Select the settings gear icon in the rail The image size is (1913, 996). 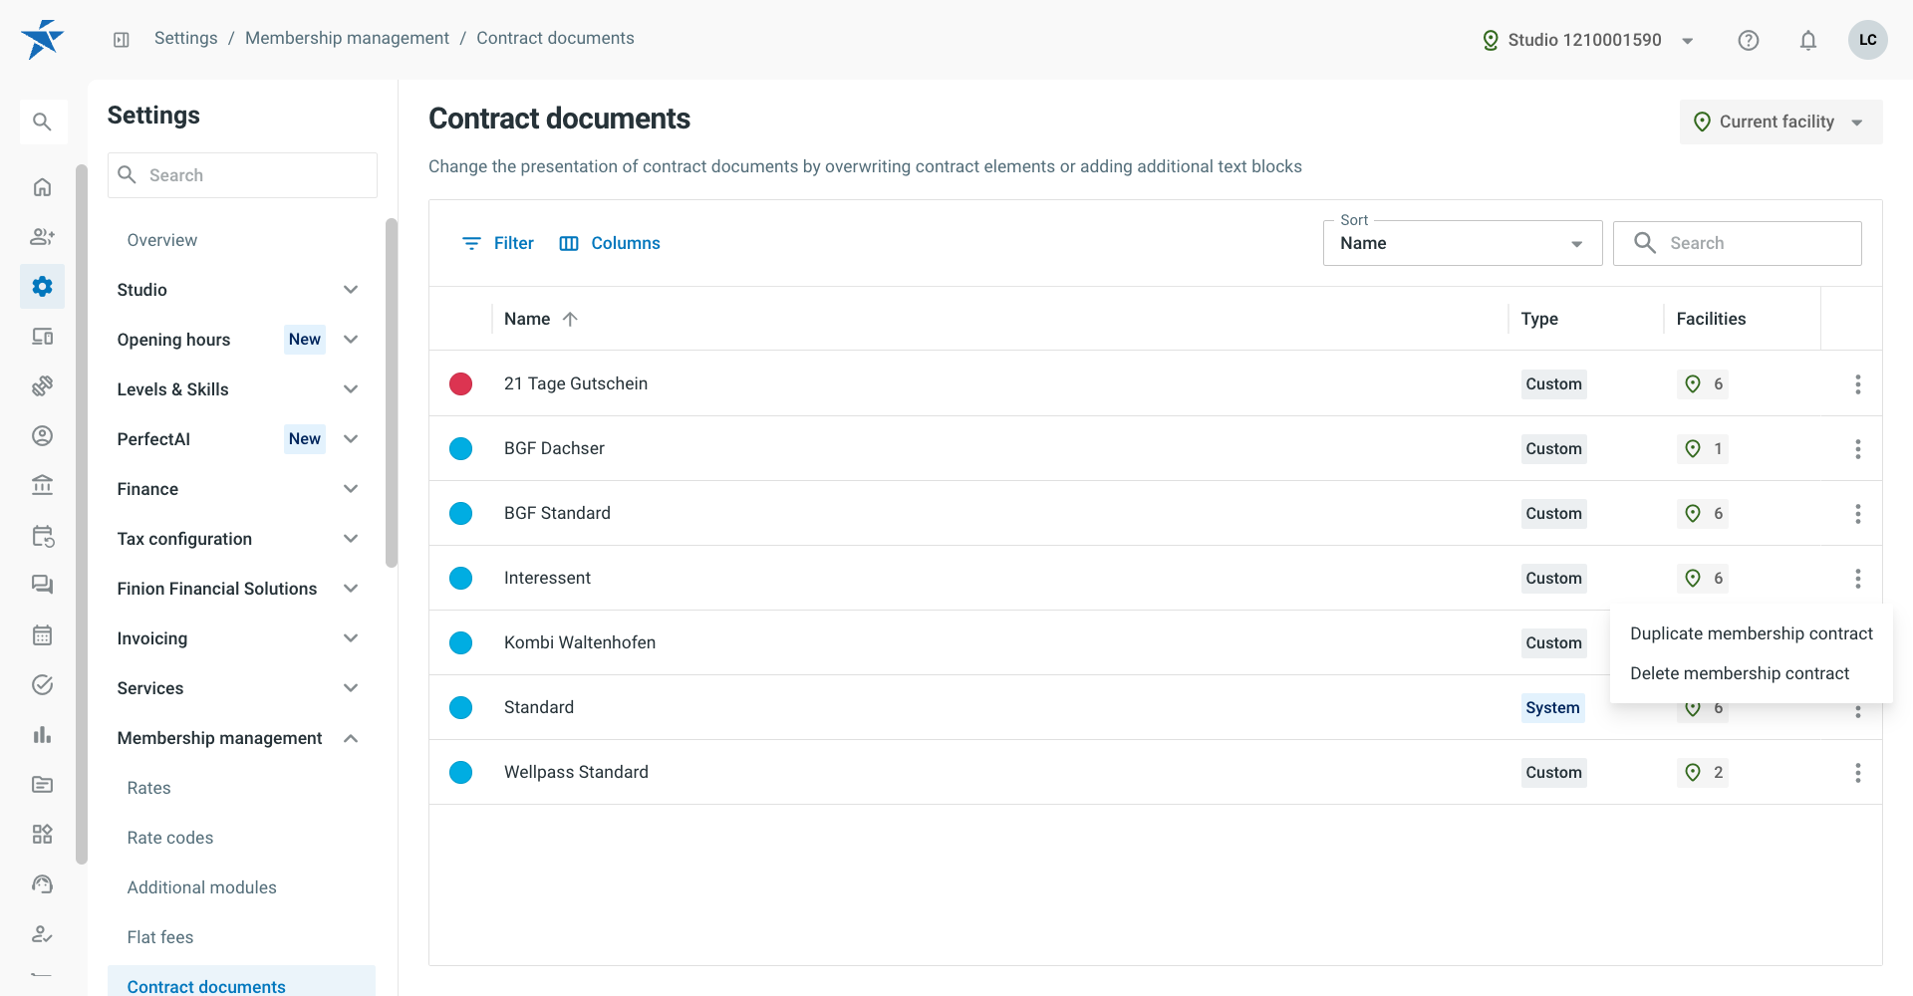42,287
